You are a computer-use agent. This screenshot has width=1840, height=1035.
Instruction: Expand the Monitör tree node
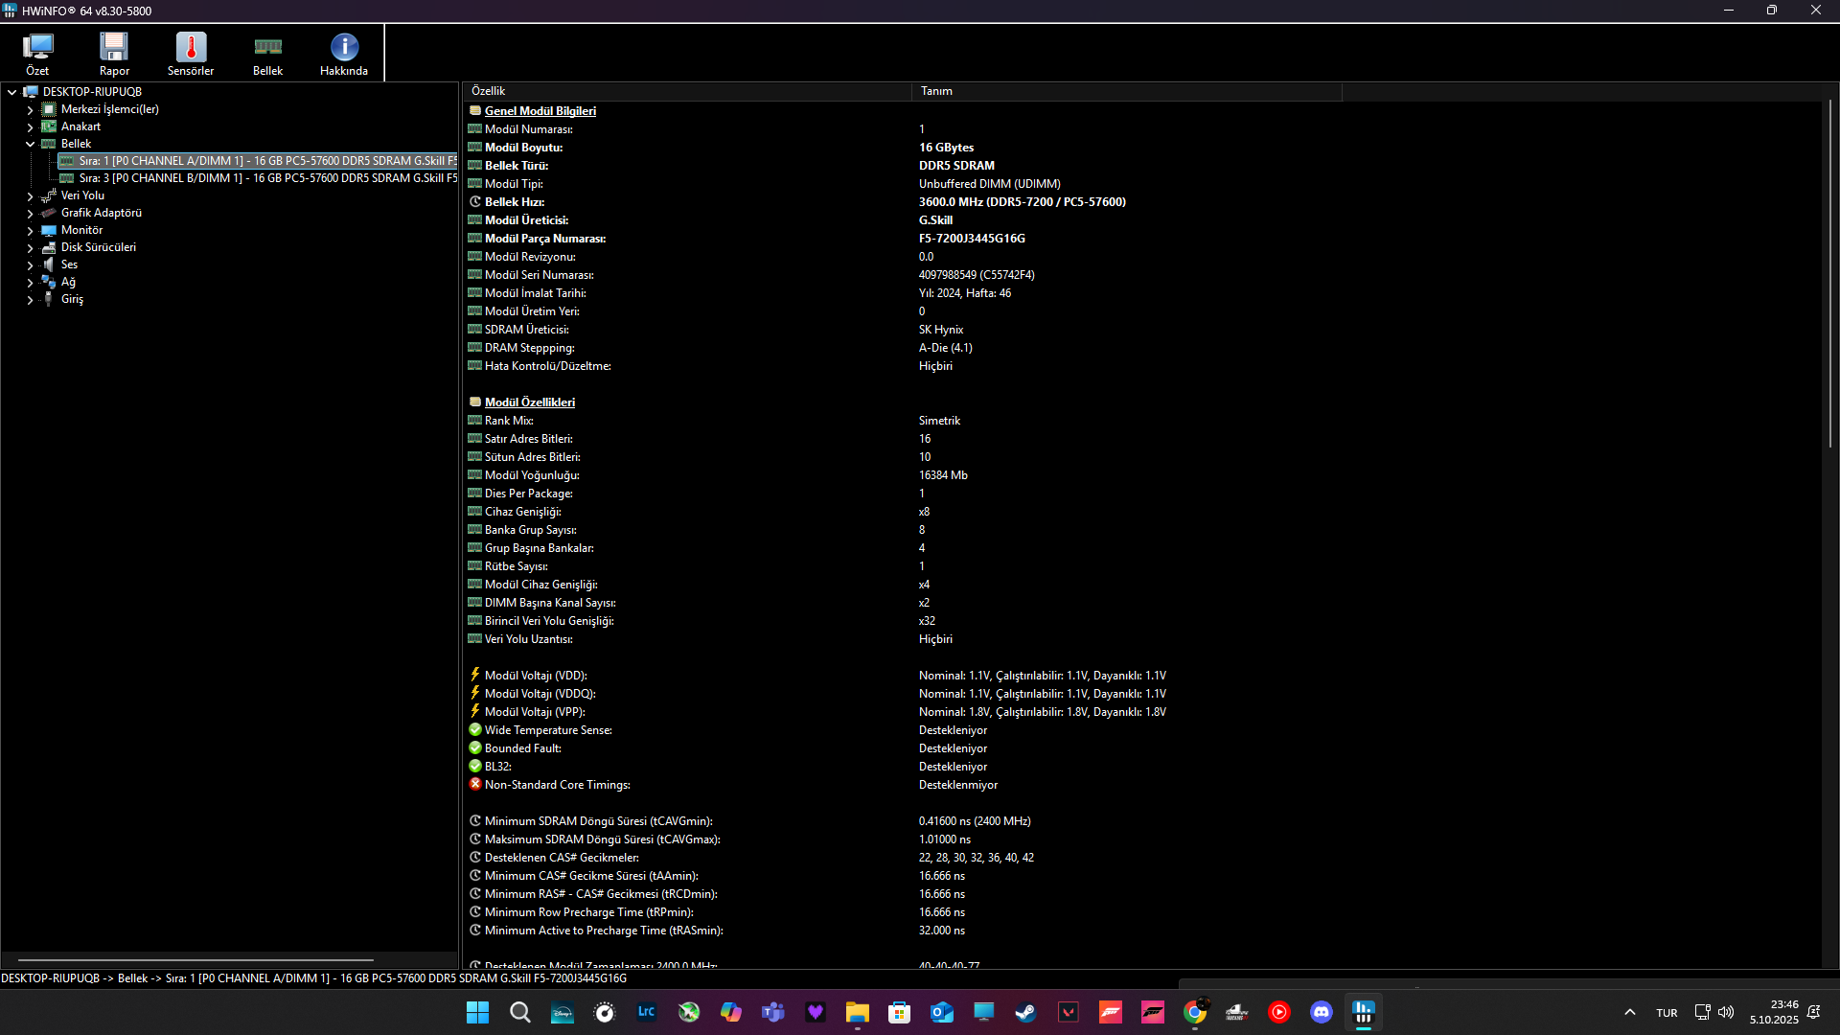[x=30, y=230]
